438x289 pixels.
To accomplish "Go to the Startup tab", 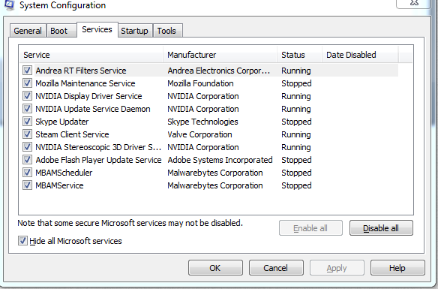I will (x=135, y=31).
